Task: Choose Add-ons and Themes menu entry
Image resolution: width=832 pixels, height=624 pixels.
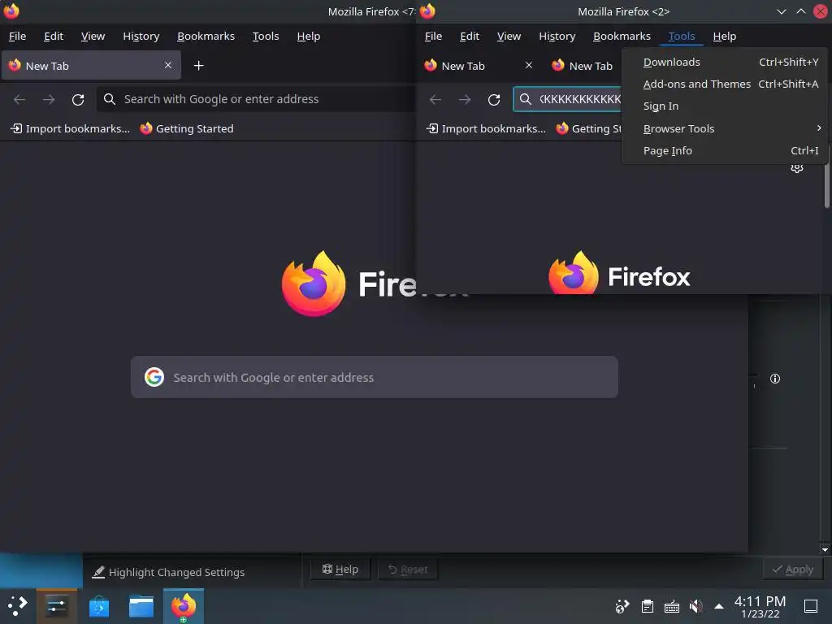Action: coord(724,84)
